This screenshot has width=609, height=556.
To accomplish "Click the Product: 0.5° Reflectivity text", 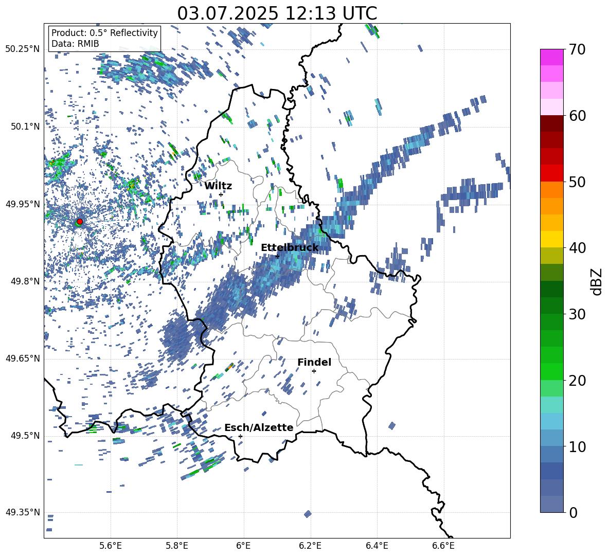I will tap(104, 33).
